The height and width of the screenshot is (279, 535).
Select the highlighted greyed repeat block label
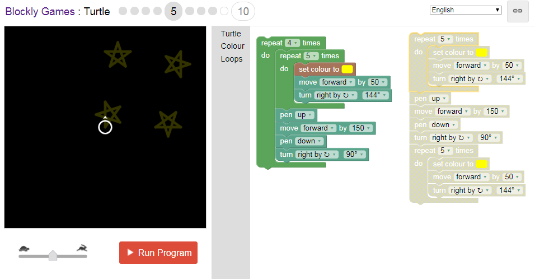[x=424, y=39]
